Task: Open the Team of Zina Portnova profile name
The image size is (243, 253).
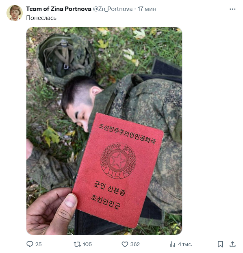Action: (59, 9)
